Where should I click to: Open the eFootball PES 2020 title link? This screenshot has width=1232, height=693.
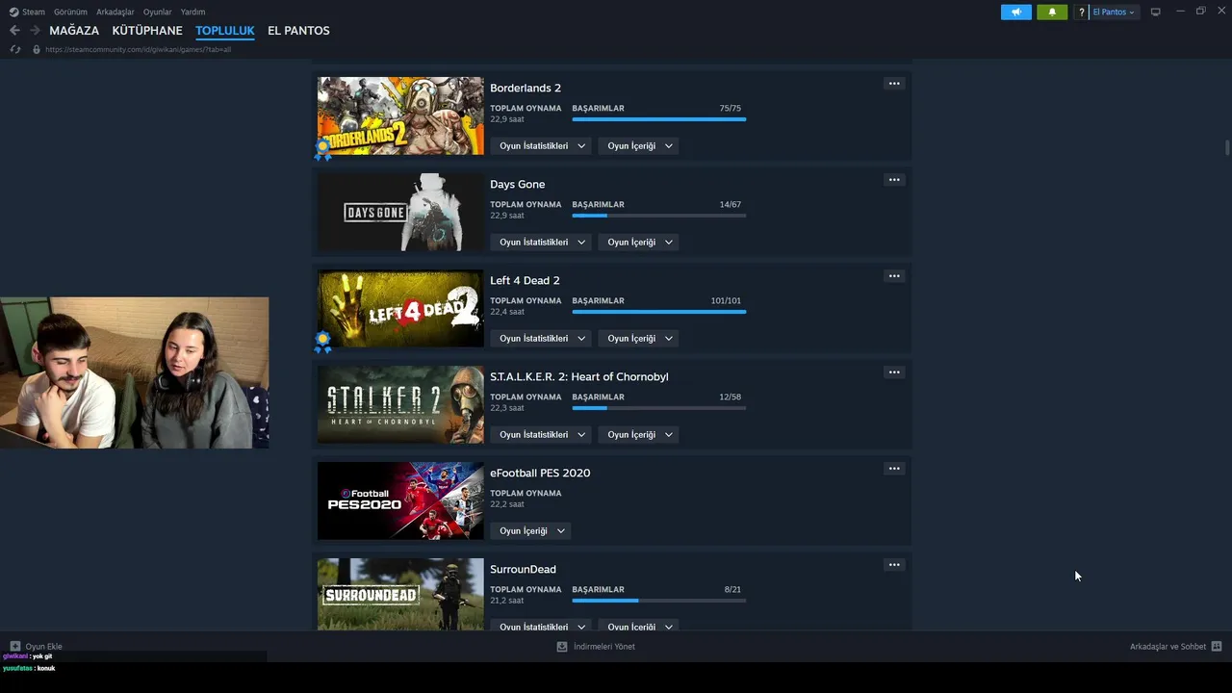click(540, 473)
